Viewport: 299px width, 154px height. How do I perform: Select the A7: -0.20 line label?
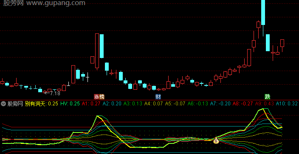(220, 104)
